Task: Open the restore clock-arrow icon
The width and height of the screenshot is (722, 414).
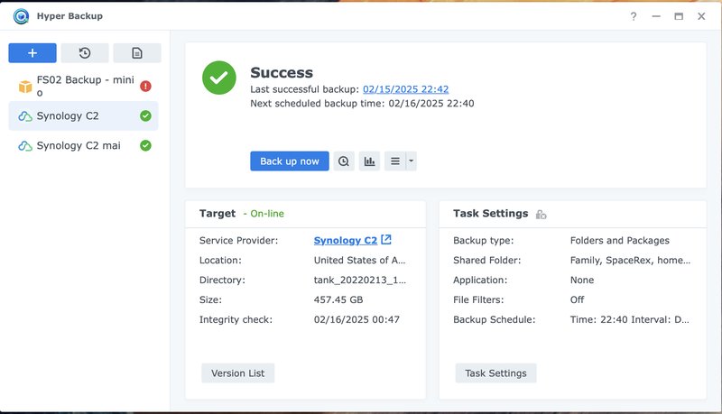Action: tap(85, 53)
